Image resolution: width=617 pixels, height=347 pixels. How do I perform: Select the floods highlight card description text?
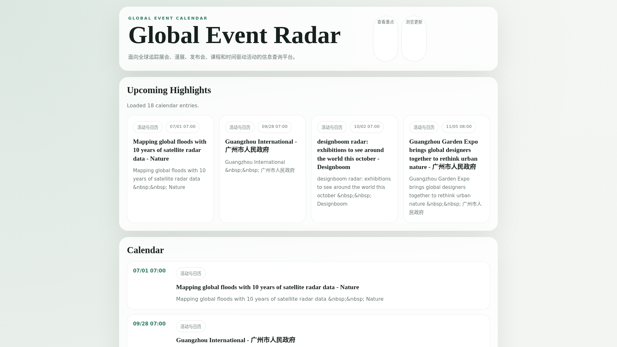point(170,179)
